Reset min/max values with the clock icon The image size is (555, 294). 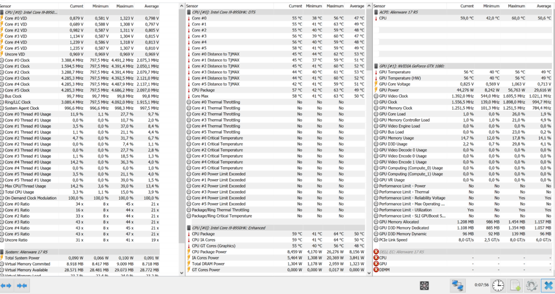point(498,285)
